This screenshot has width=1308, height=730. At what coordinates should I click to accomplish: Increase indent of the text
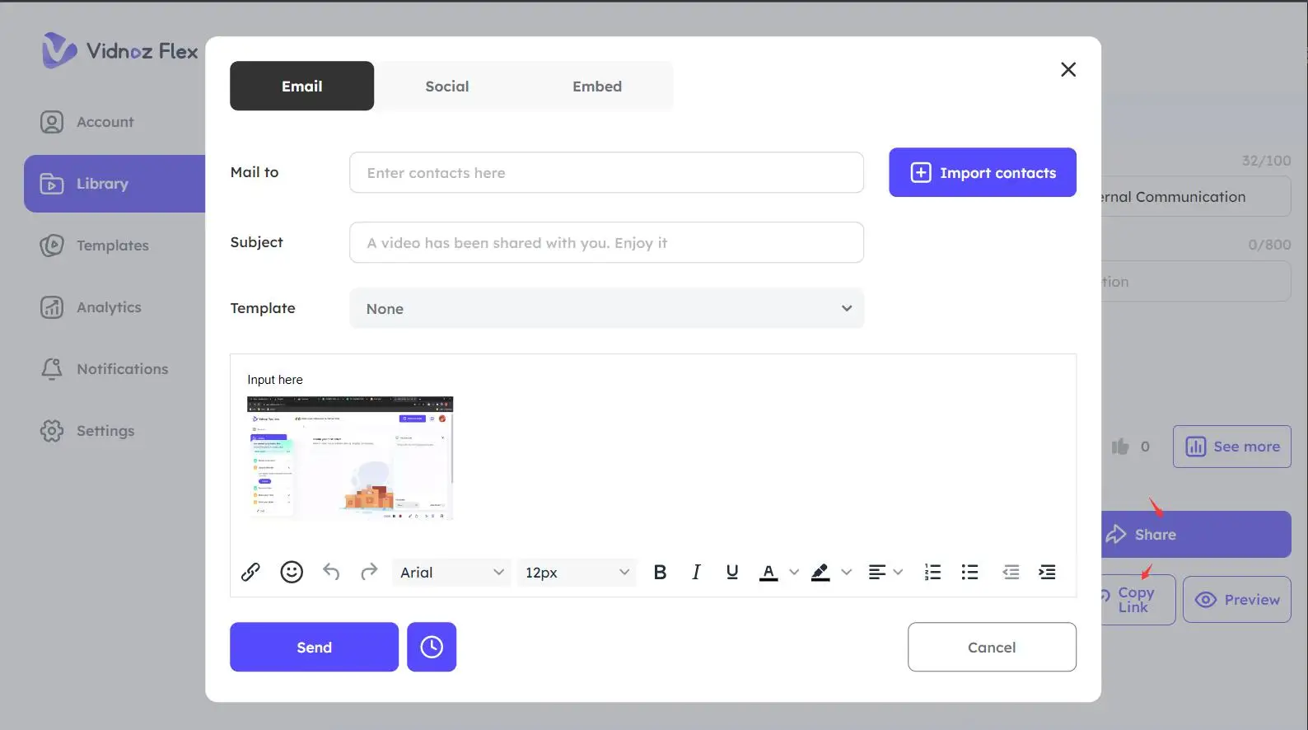[x=1047, y=572]
